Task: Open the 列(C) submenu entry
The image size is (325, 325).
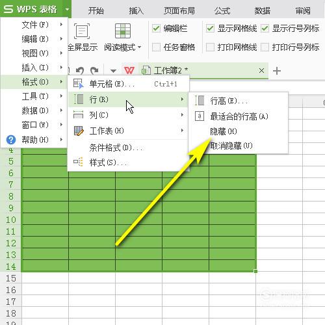Action: click(128, 115)
